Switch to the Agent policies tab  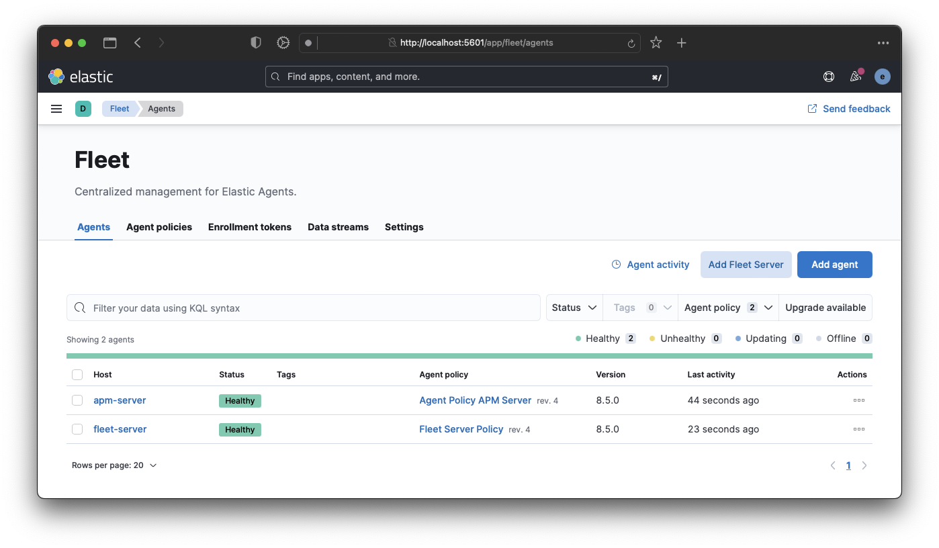tap(159, 227)
